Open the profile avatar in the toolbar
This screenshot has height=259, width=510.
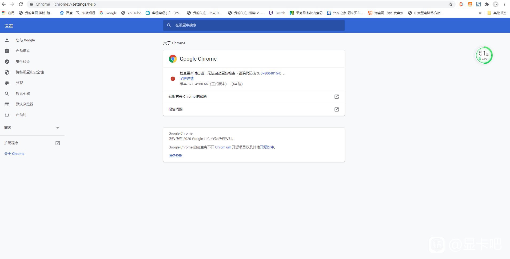496,4
